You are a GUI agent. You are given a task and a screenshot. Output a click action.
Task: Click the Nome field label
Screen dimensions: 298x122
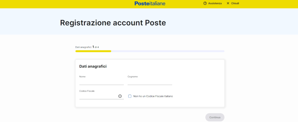tap(82, 77)
